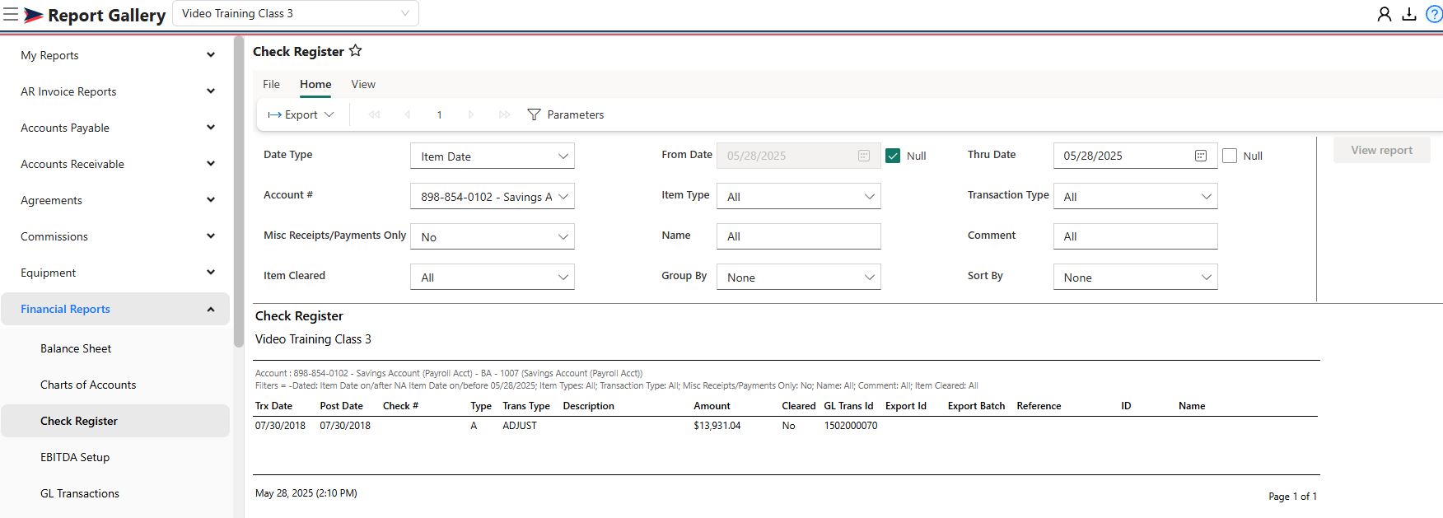Open the Group By dropdown
The image size is (1443, 518).
(799, 277)
